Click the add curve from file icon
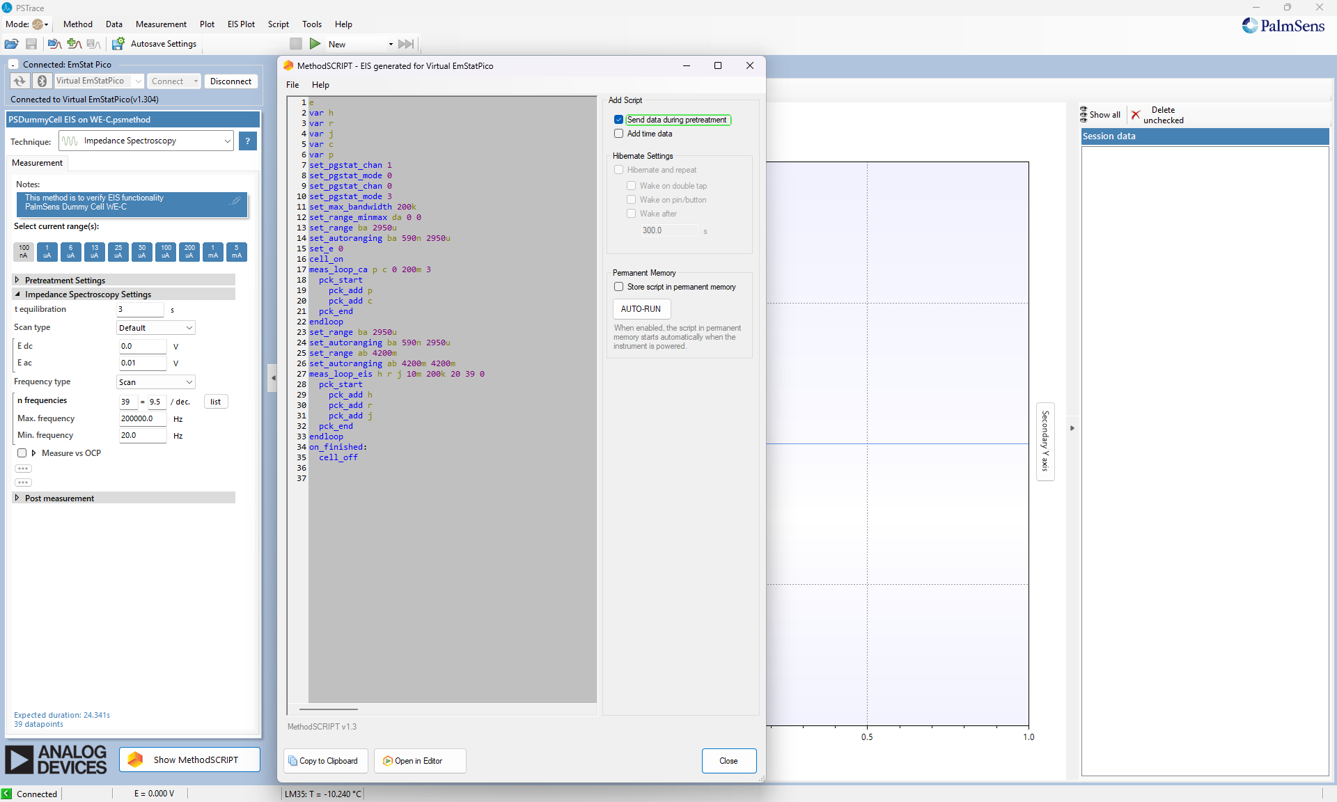The image size is (1337, 802). pyautogui.click(x=73, y=44)
